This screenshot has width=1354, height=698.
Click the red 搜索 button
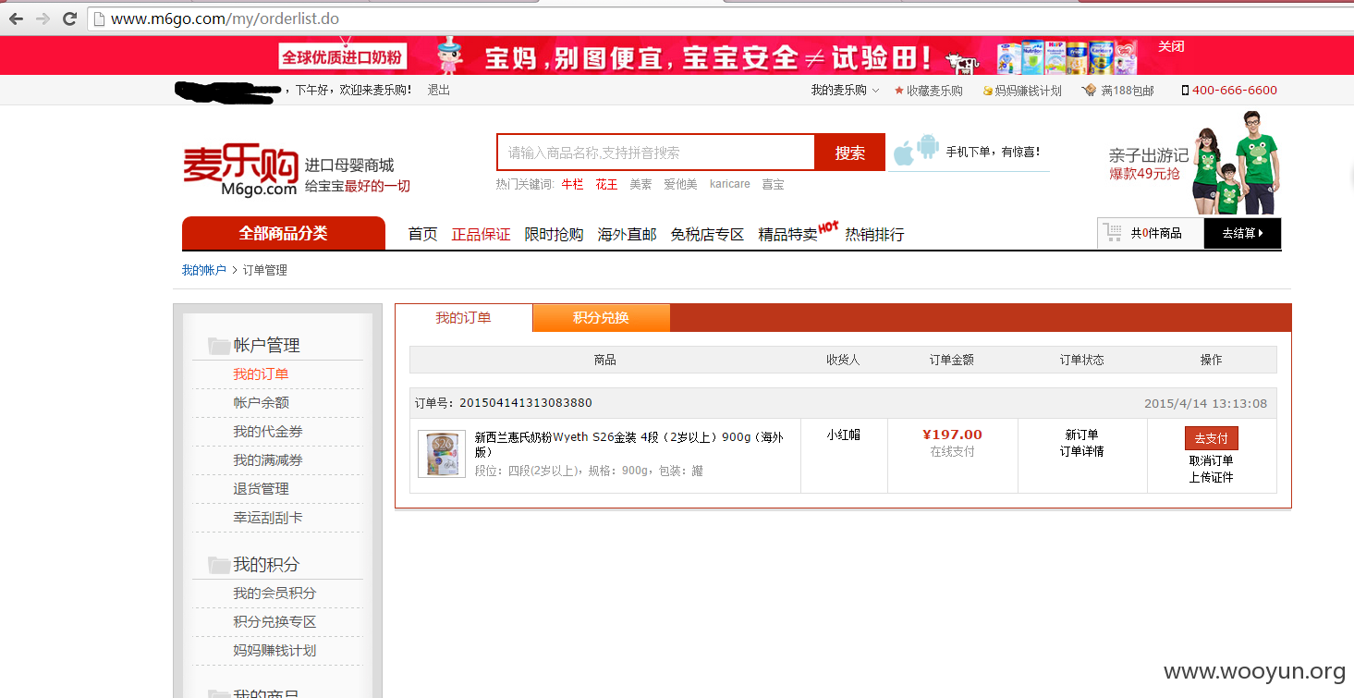point(850,153)
